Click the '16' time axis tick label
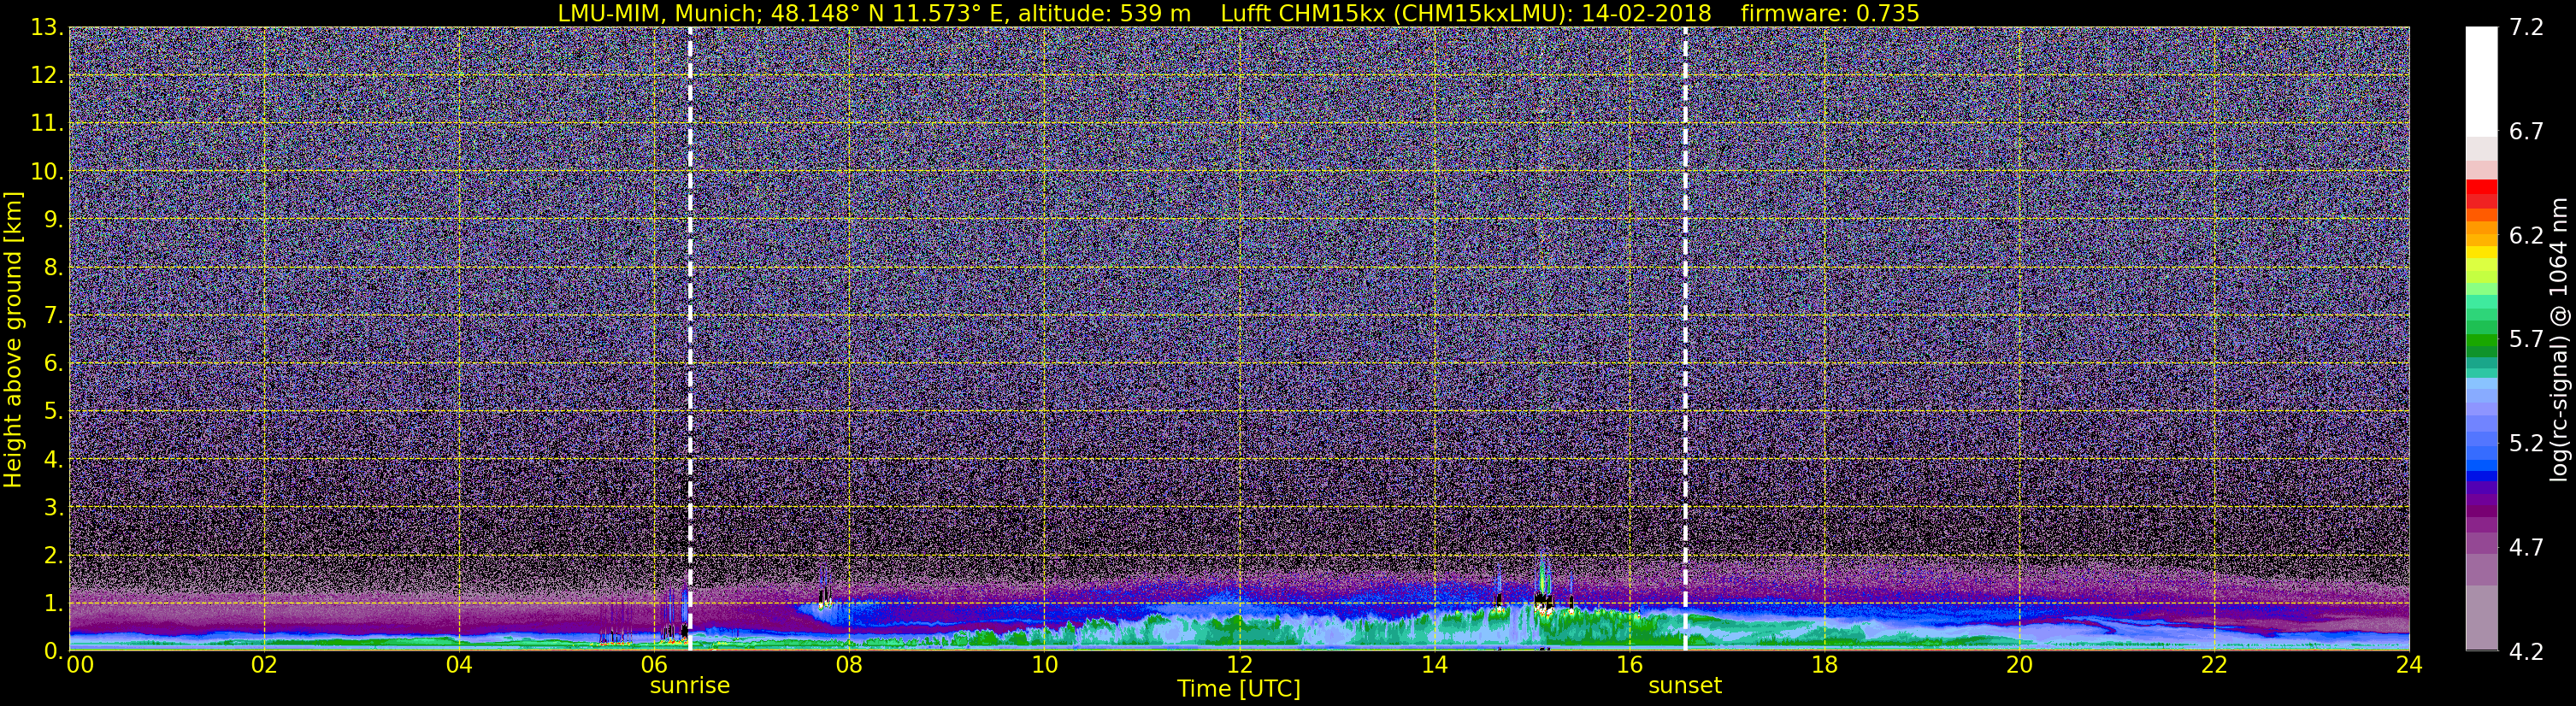 (x=1629, y=664)
